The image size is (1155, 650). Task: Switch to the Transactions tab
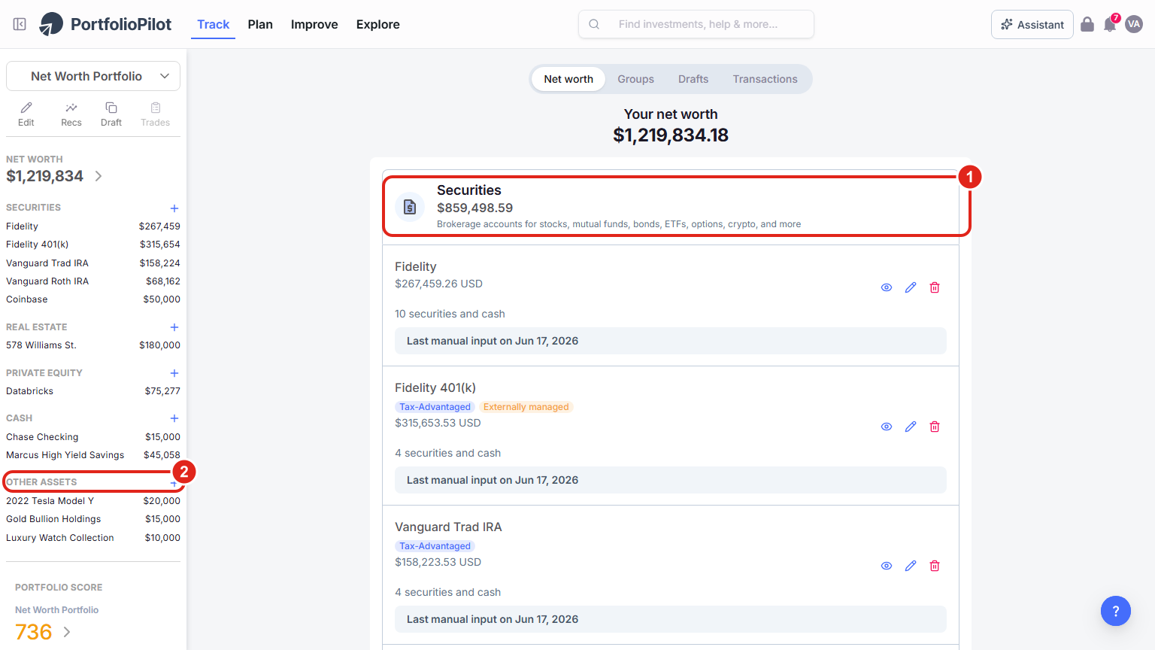pos(765,79)
